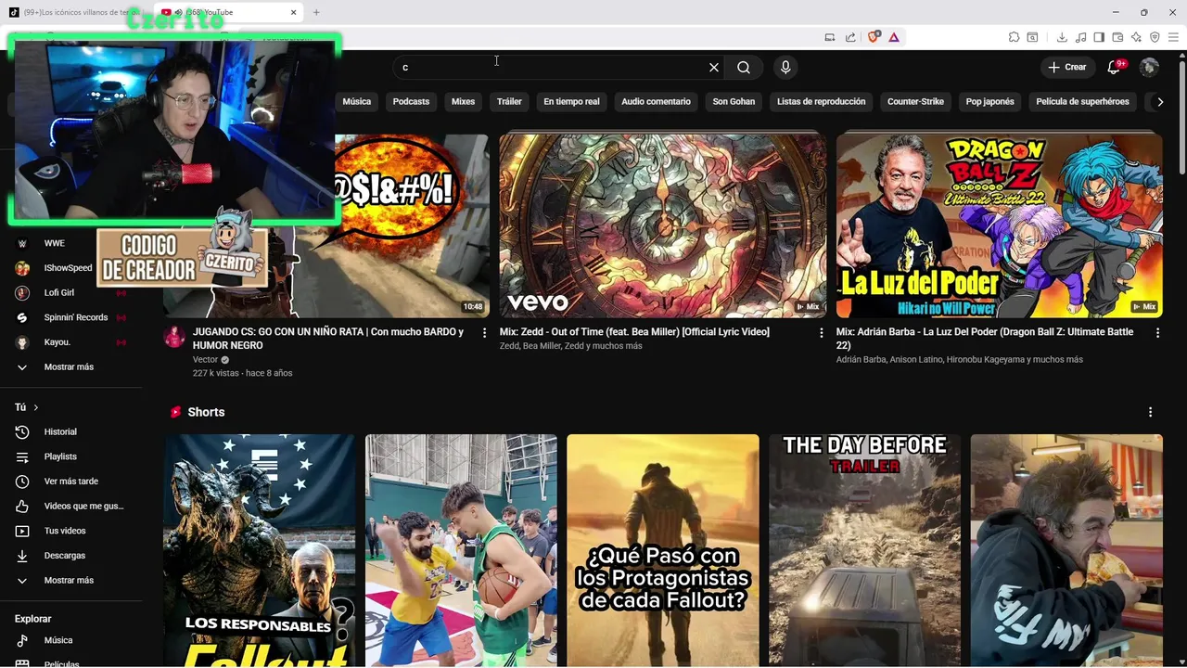
Task: Select the Tráiler filter chip
Action: 509,101
